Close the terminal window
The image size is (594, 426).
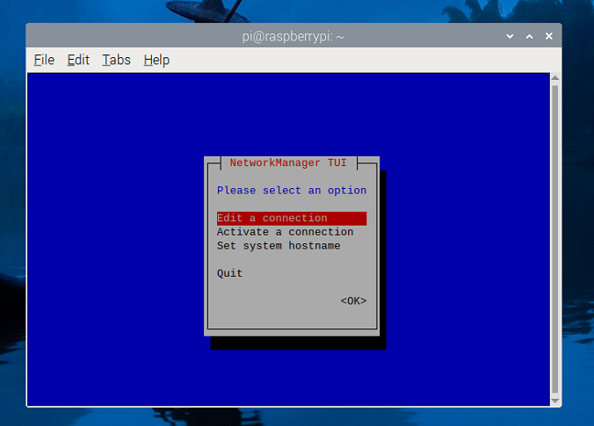pyautogui.click(x=549, y=36)
